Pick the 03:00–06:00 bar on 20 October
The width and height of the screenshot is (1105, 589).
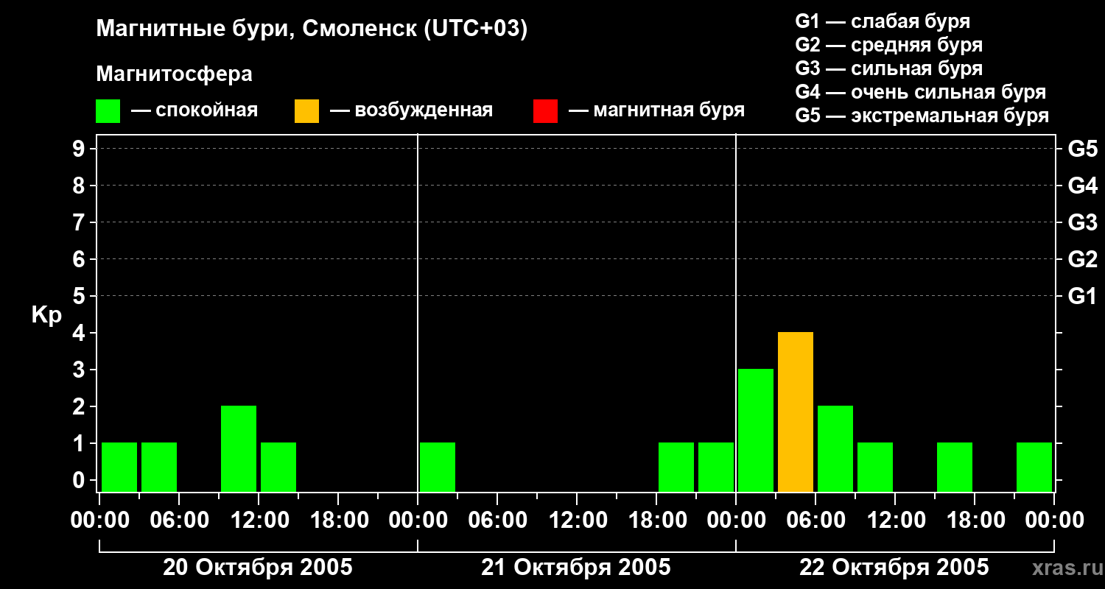pos(159,467)
